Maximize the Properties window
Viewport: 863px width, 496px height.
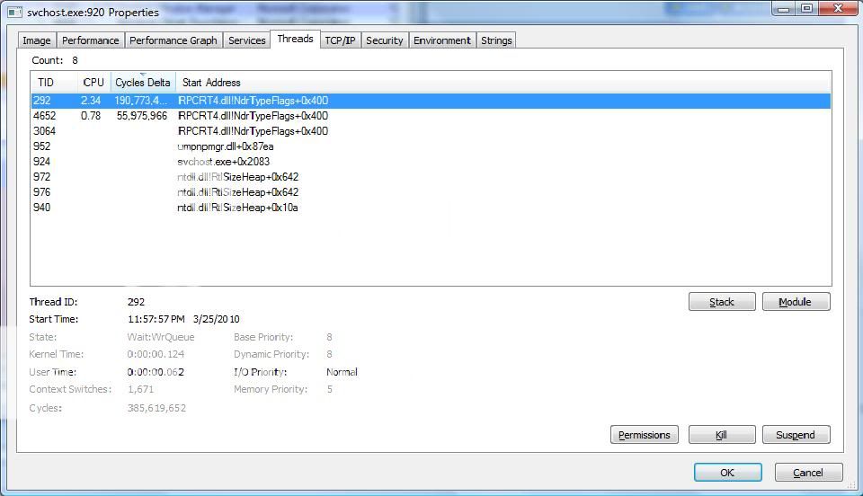click(807, 9)
